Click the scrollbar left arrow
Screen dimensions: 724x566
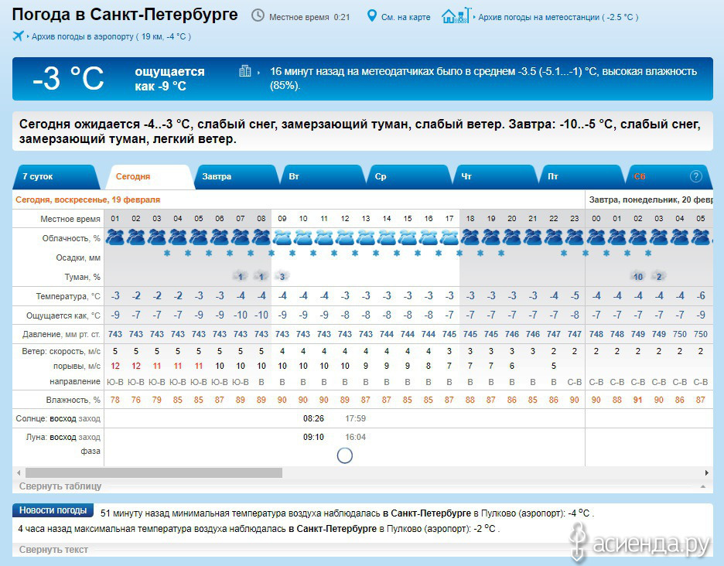tap(19, 472)
